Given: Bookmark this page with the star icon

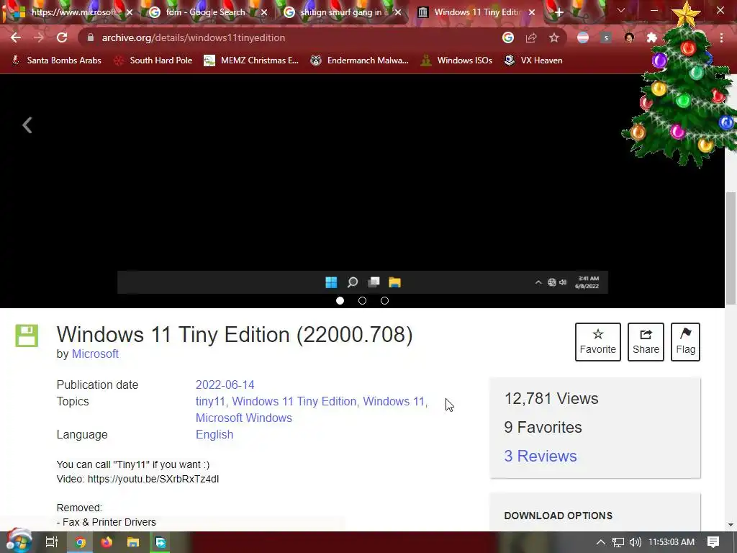Looking at the screenshot, I should (x=554, y=37).
